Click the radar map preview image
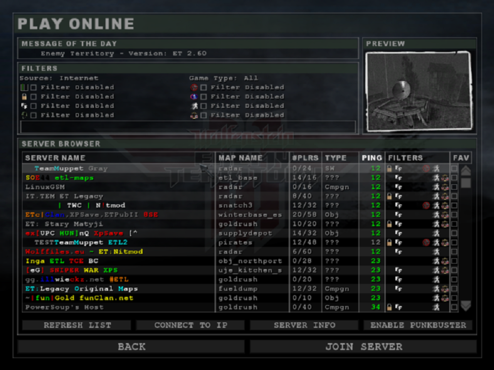494x370 pixels. [x=419, y=91]
